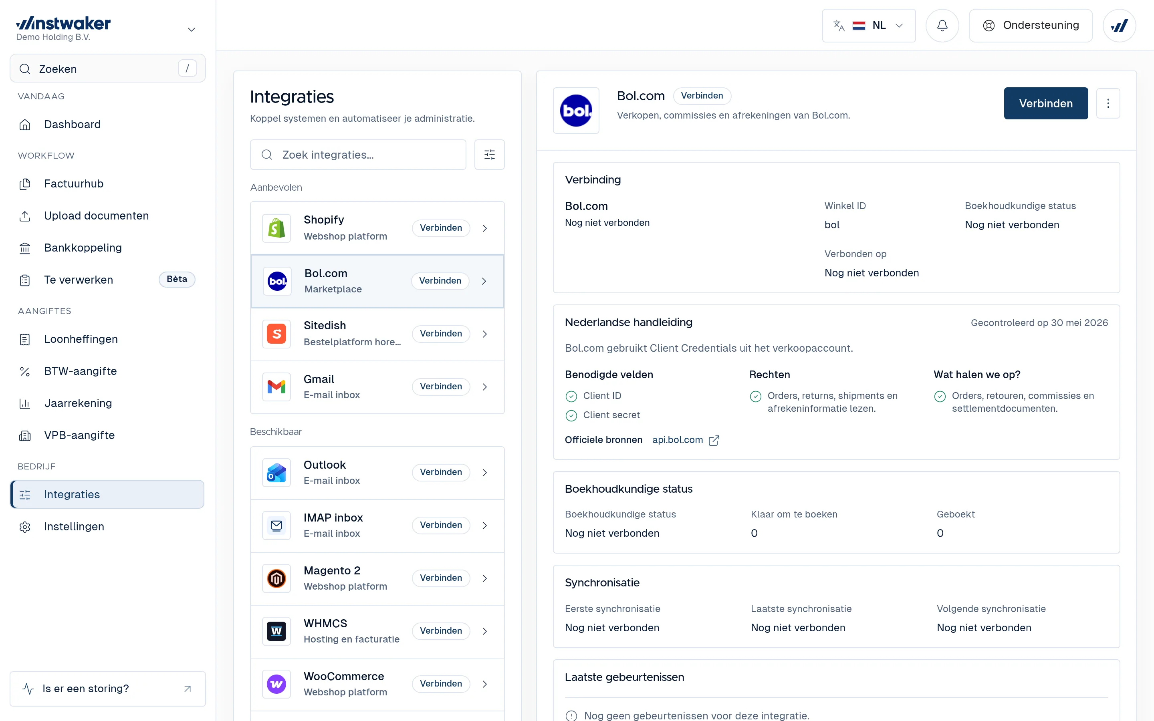Screen dimensions: 1154x721
Task: Open the profile avatar menu
Action: [x=1119, y=25]
